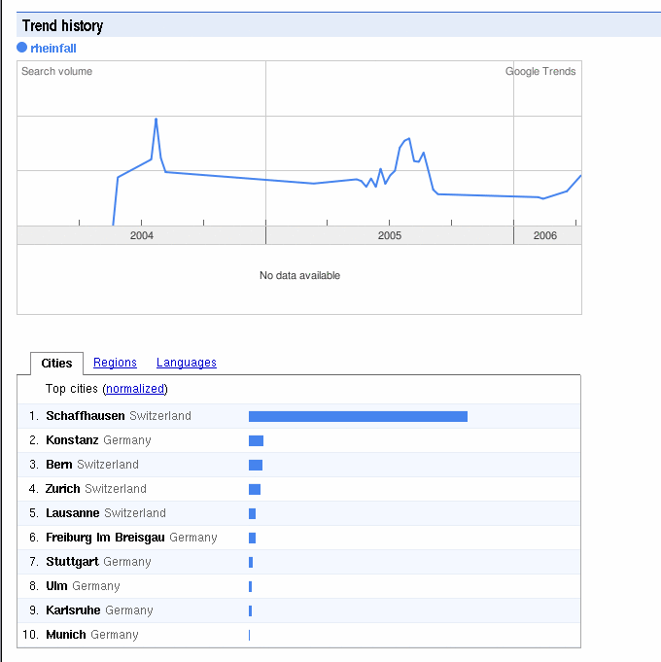This screenshot has width=661, height=662.
Task: Select the Cities tab
Action: 56,363
